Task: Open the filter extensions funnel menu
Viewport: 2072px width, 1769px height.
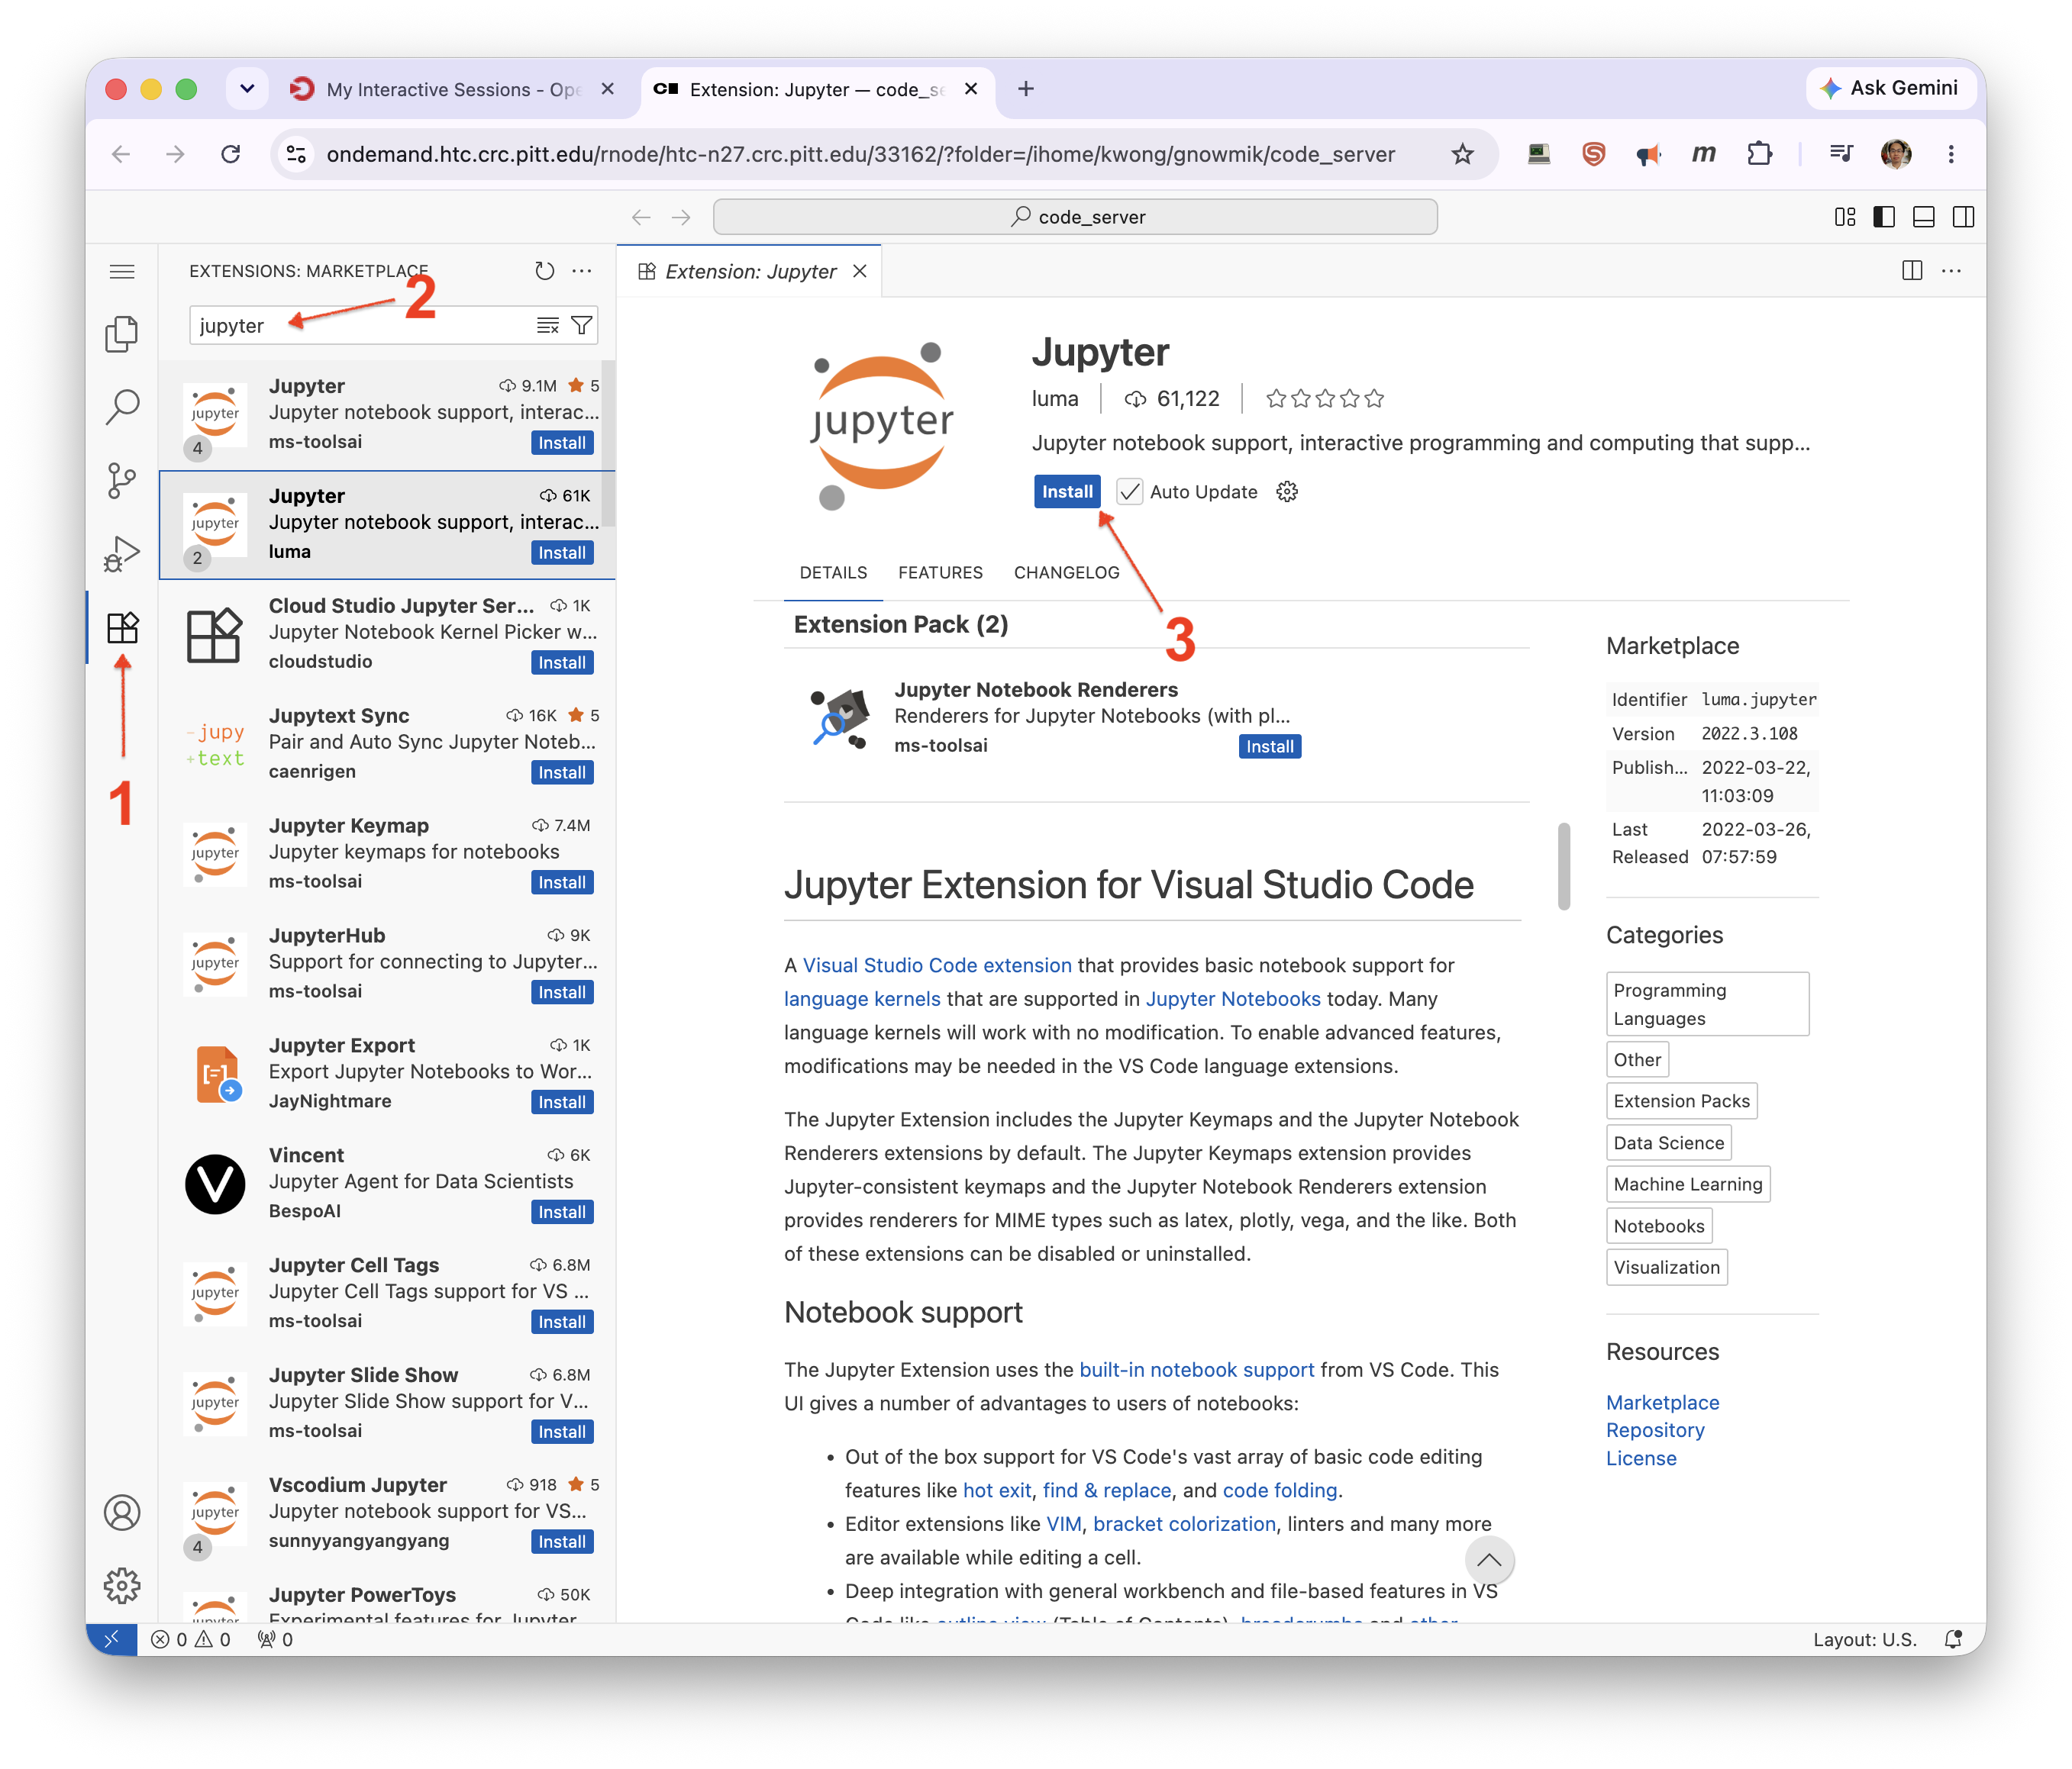Action: (581, 325)
